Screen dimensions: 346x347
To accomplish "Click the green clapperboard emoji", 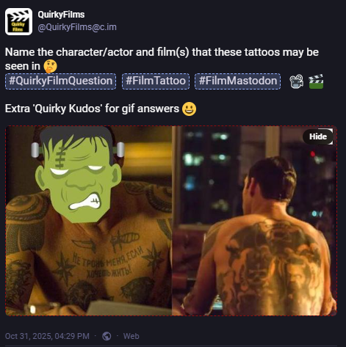I will tap(316, 81).
